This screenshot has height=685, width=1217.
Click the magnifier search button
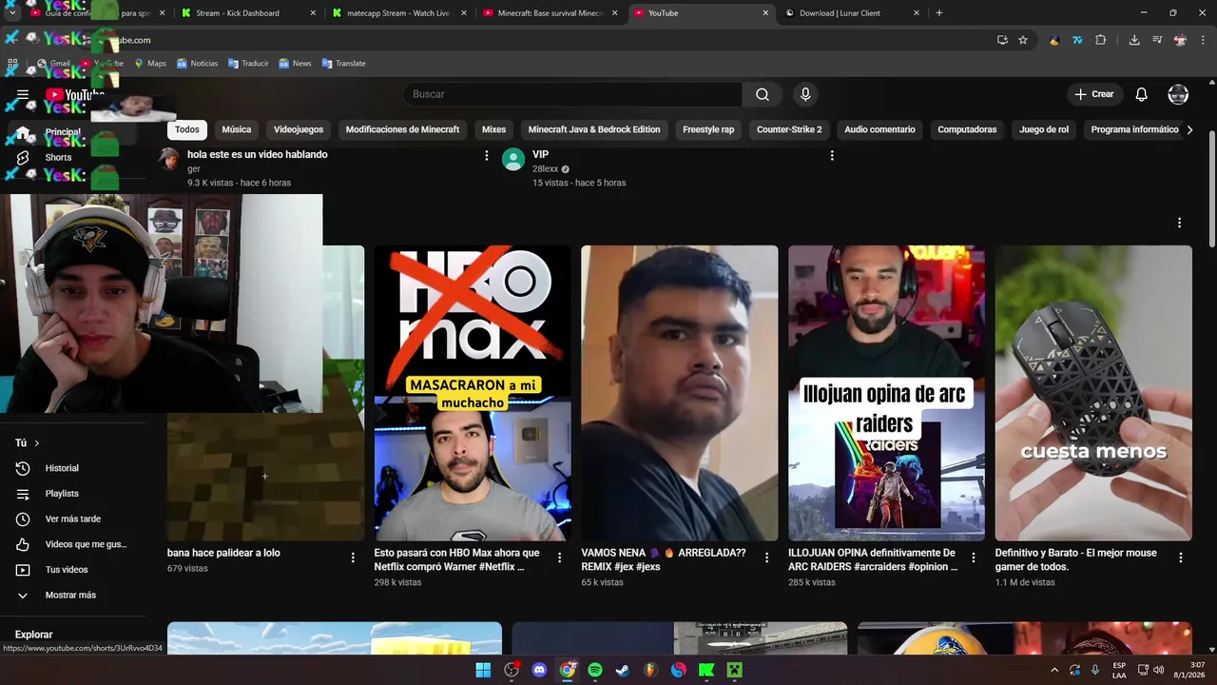click(763, 94)
